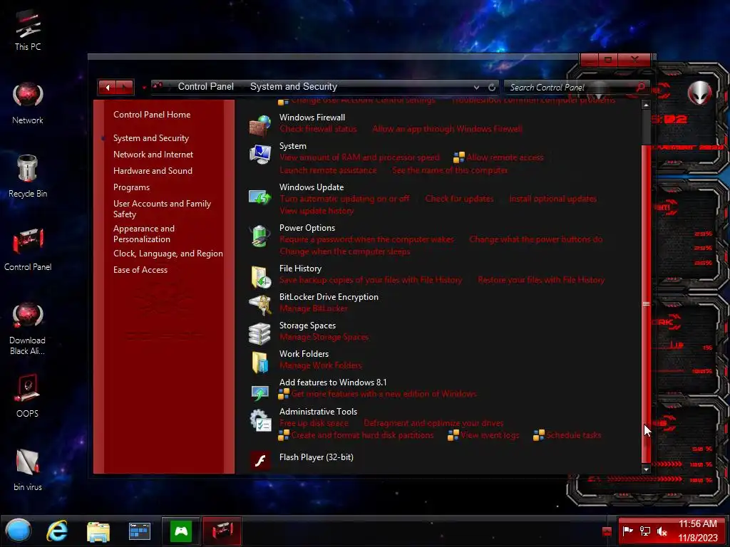
Task: Open the Windows Firewall brick wall icon
Action: pos(259,125)
